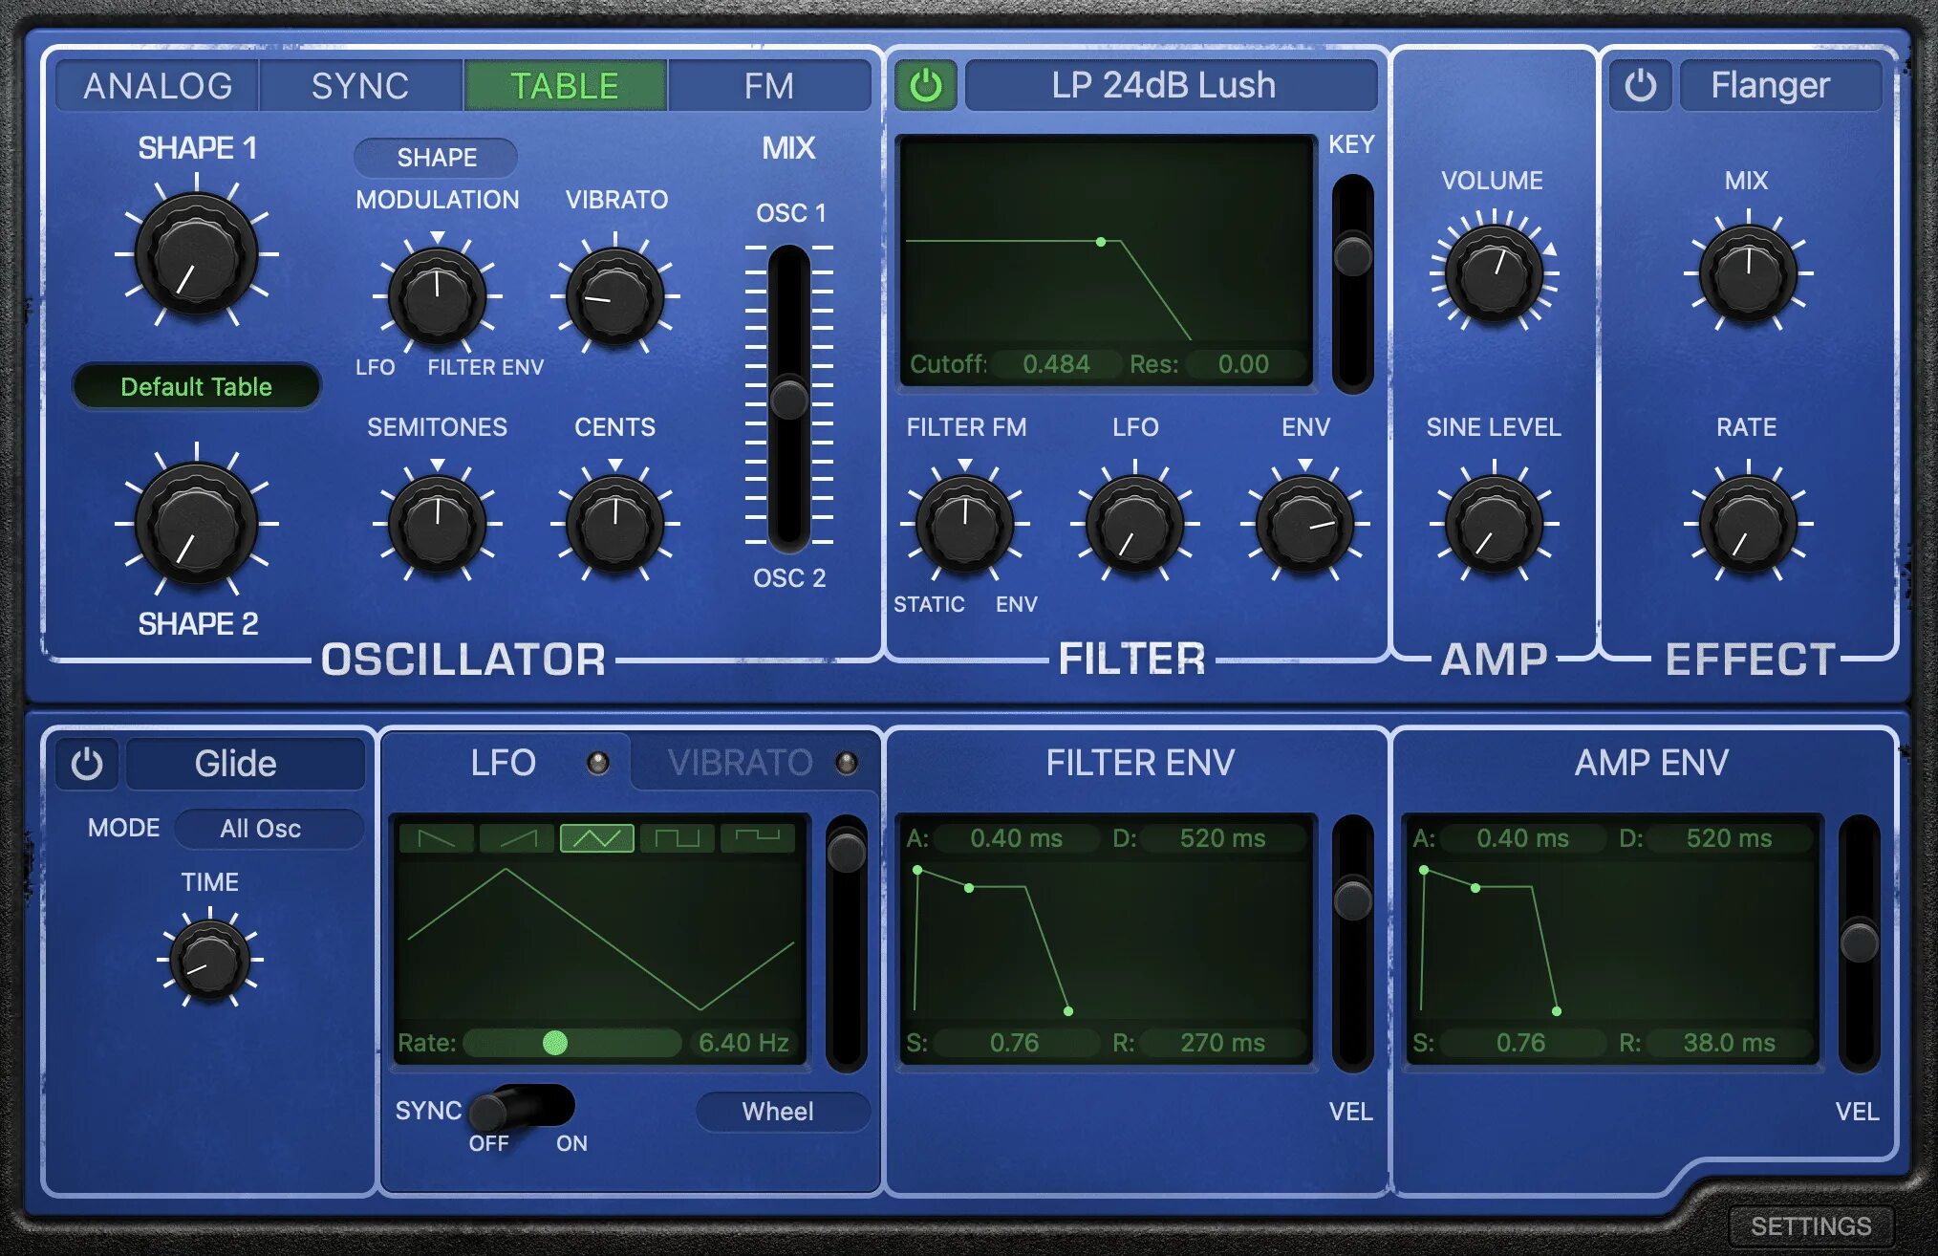
Task: Click the Filter power icon
Action: (925, 86)
